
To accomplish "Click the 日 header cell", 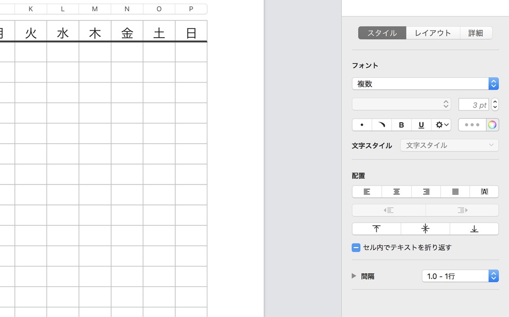I will tap(191, 31).
